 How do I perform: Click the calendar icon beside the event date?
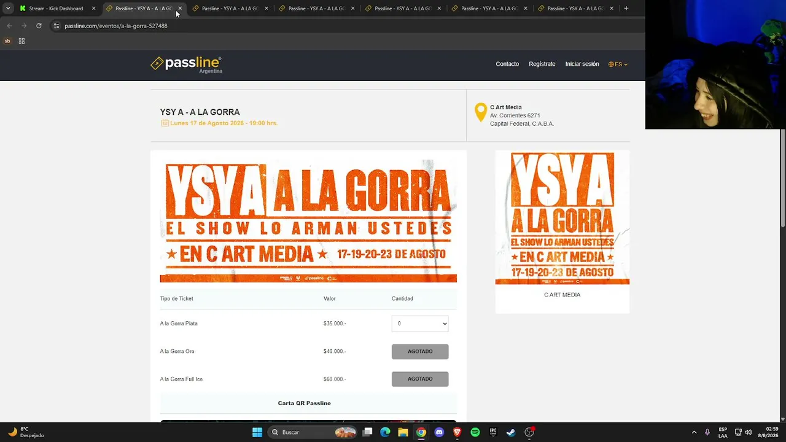165,123
